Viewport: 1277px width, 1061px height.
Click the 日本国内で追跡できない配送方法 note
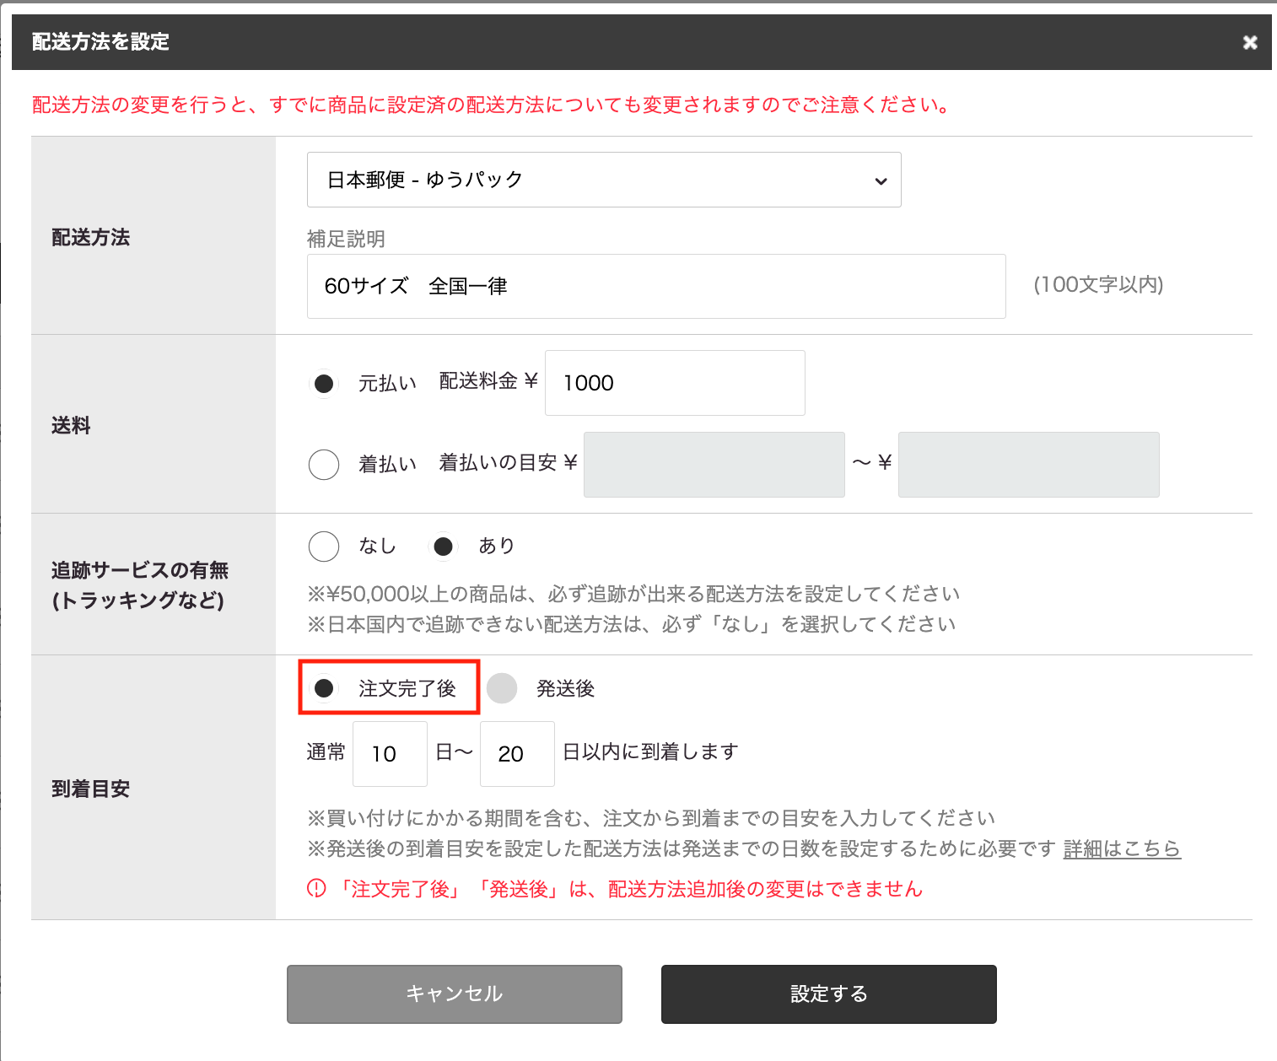(x=632, y=624)
